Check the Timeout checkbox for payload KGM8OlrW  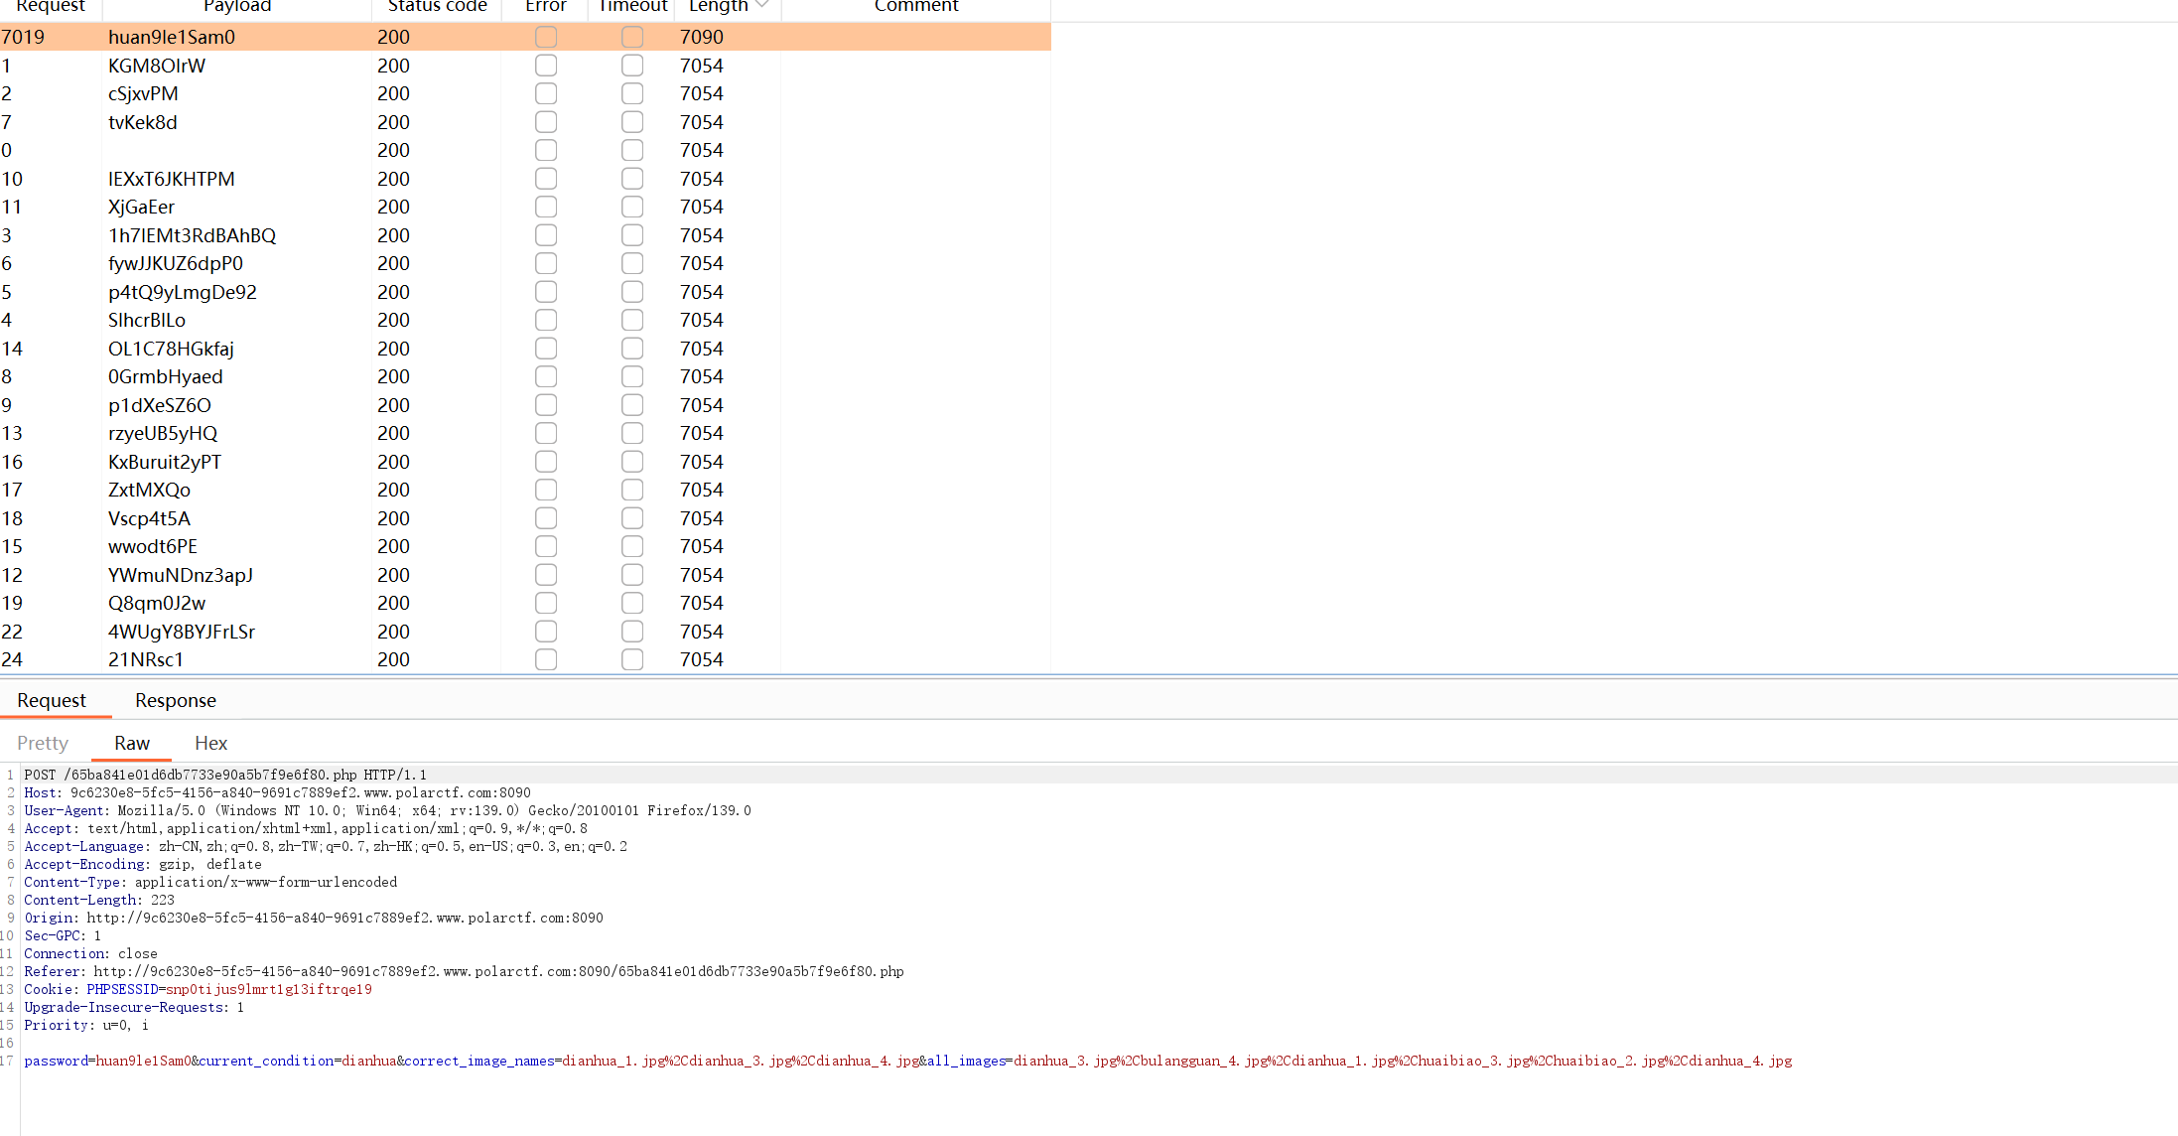632,65
